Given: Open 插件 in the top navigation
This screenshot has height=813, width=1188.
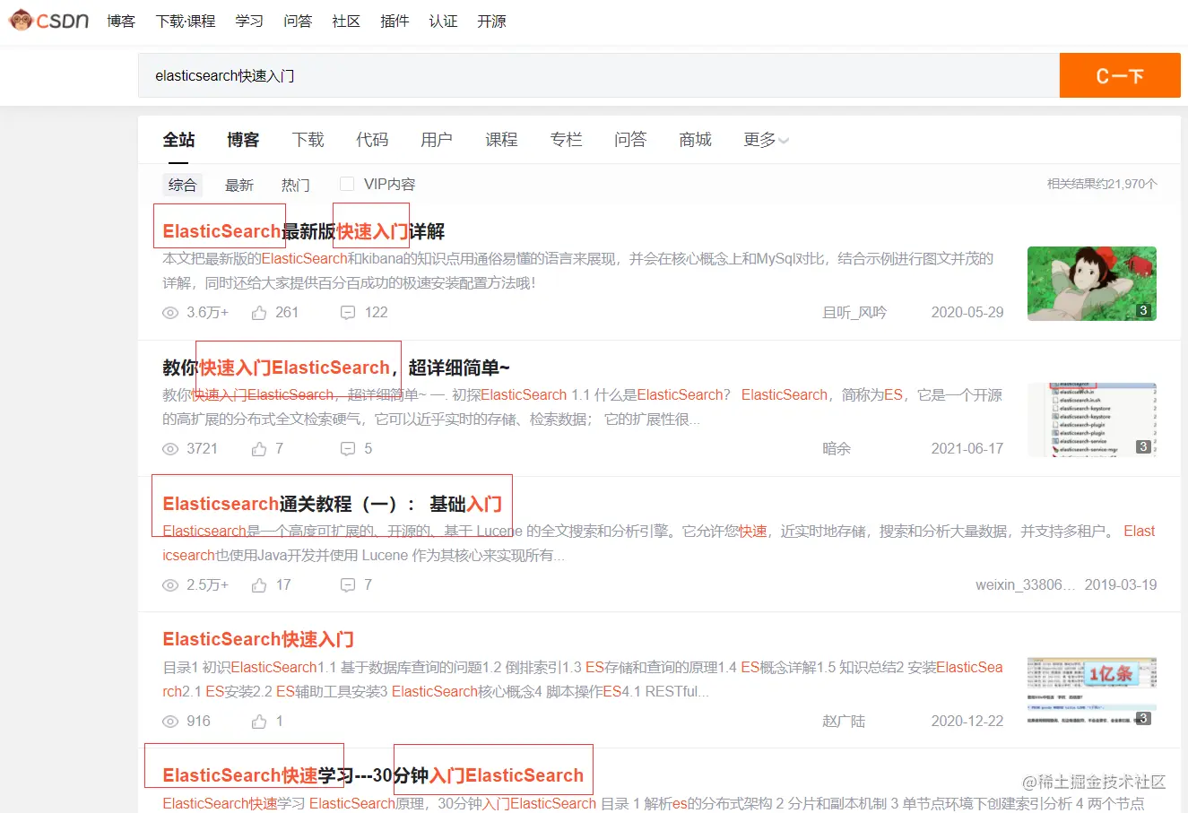Looking at the screenshot, I should coord(395,21).
